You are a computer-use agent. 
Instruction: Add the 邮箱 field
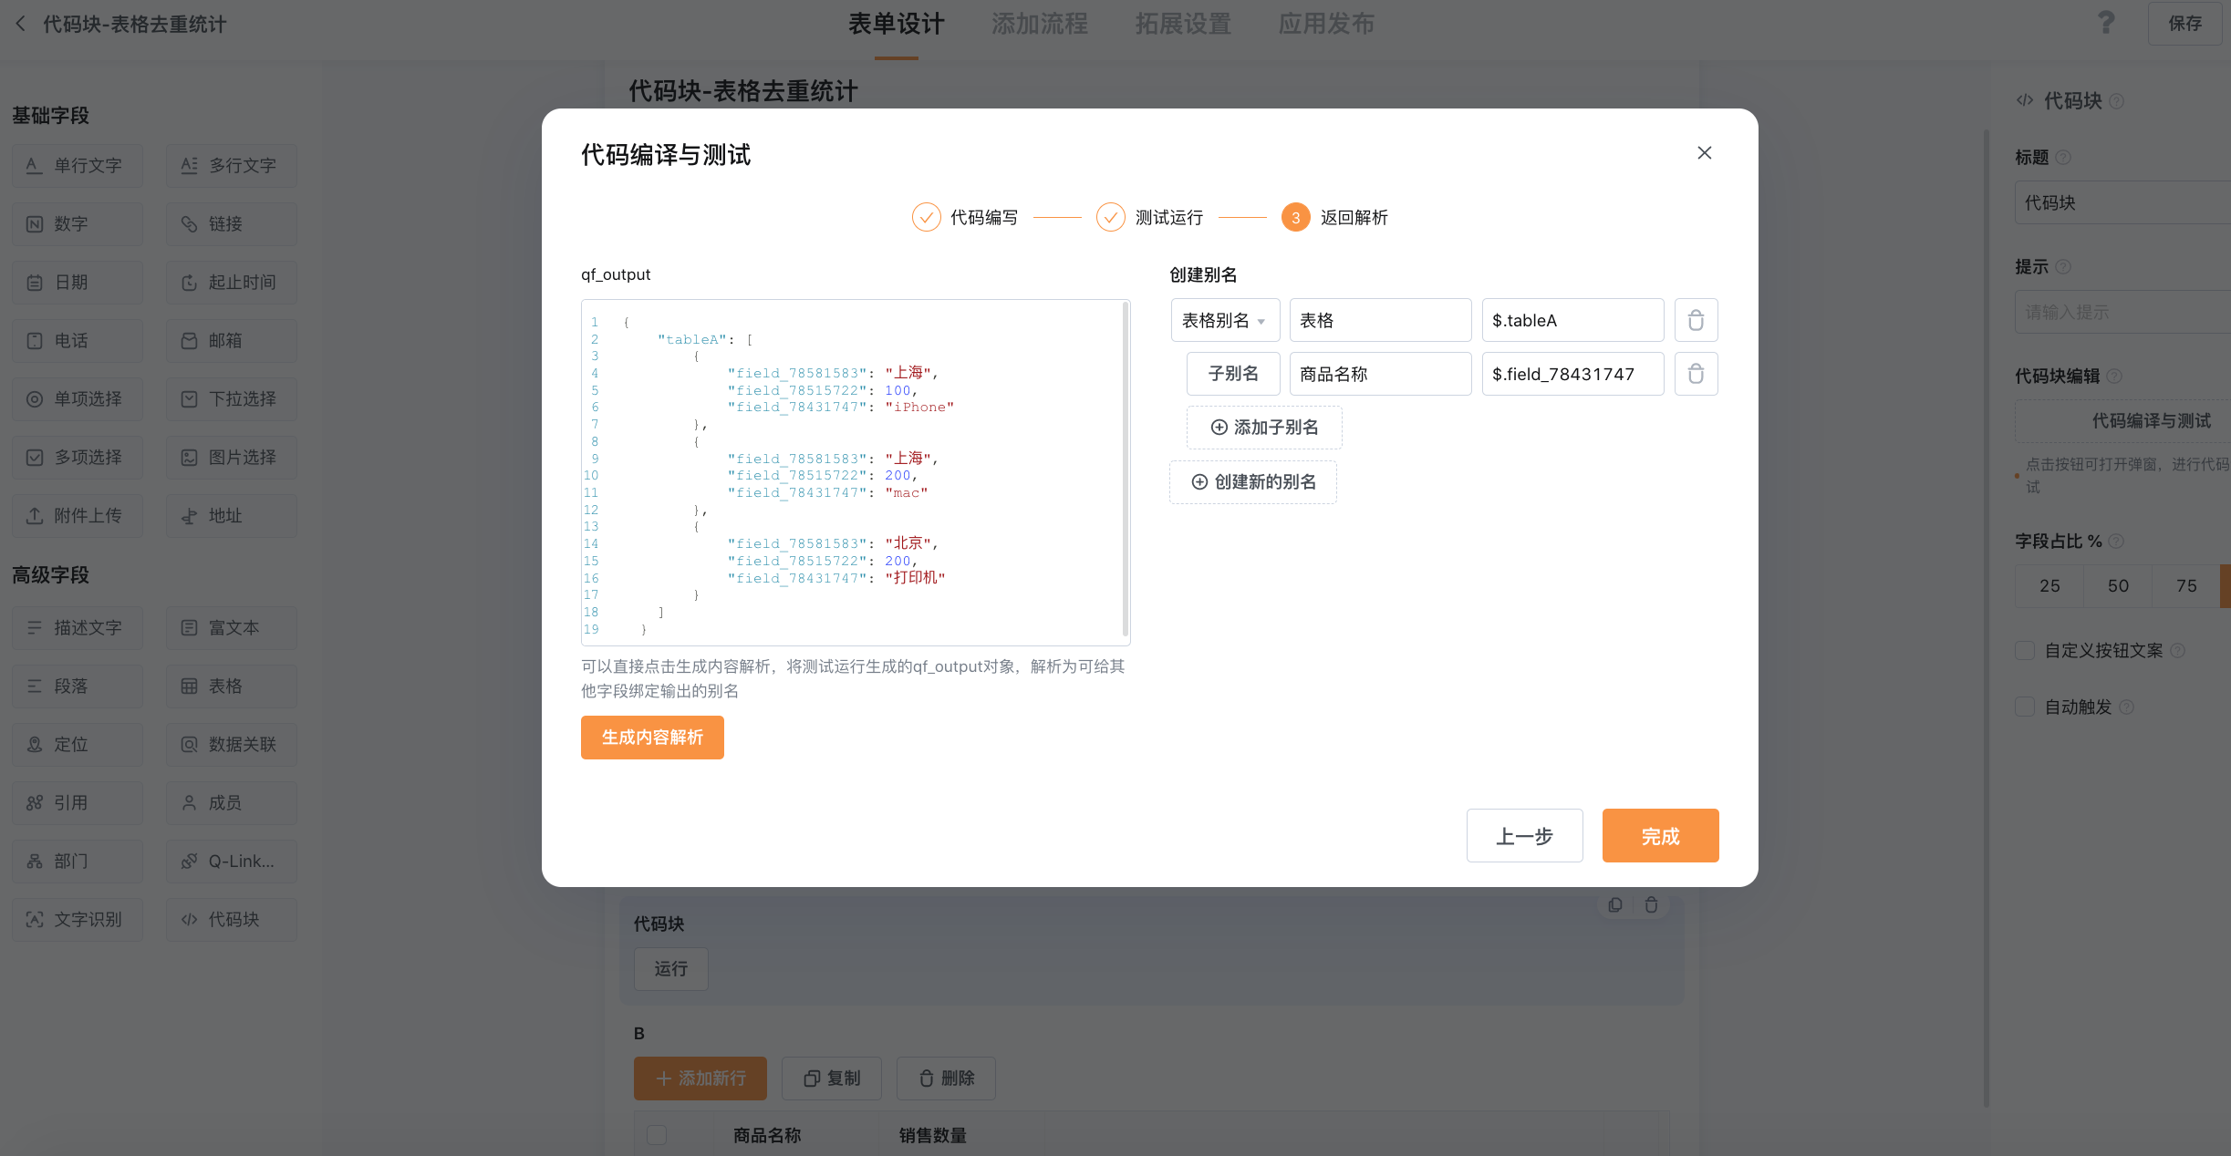(232, 340)
